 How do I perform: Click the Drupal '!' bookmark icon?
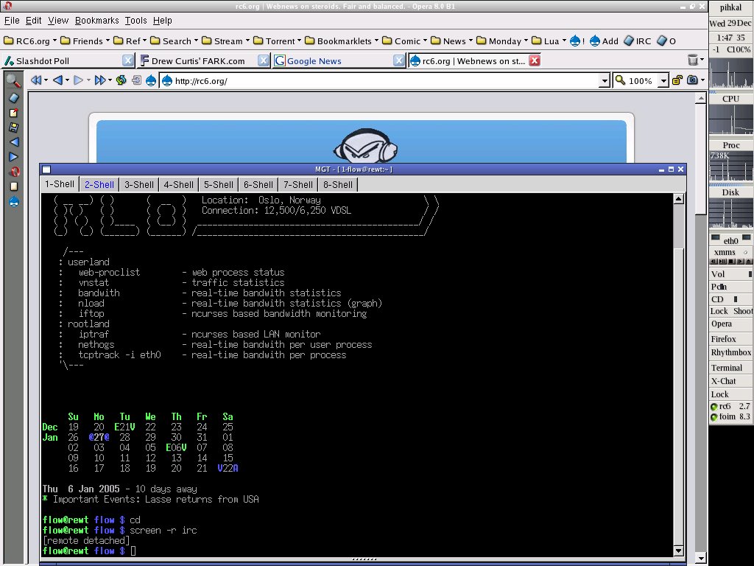pos(577,41)
